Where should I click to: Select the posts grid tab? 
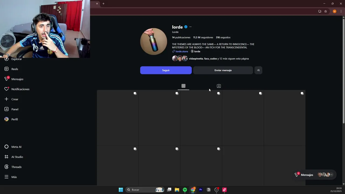point(183,86)
